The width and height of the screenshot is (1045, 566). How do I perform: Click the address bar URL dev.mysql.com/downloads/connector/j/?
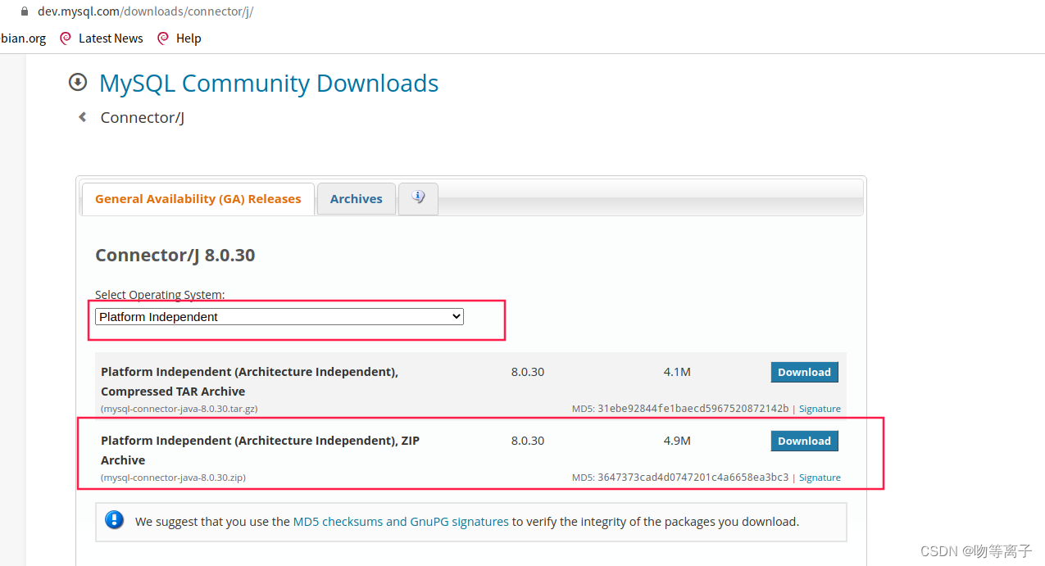click(145, 11)
